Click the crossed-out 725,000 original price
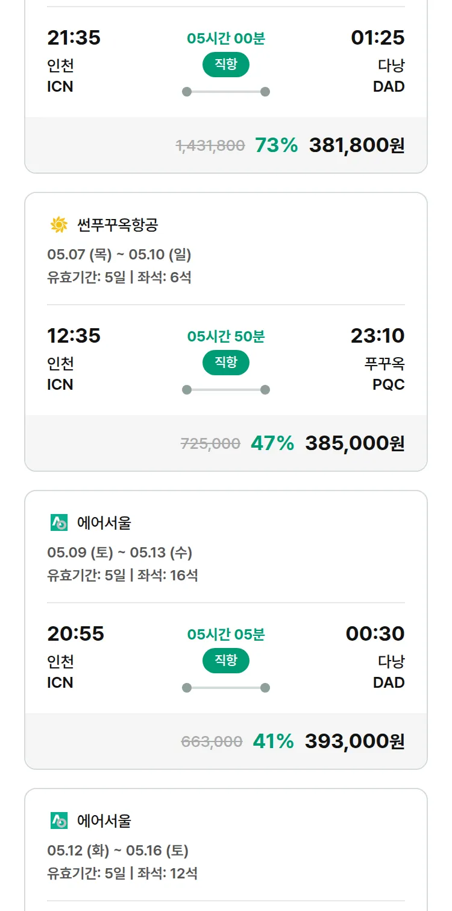This screenshot has width=452, height=911. 210,444
